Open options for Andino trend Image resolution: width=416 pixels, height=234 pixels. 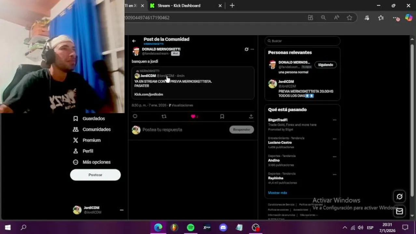click(334, 157)
